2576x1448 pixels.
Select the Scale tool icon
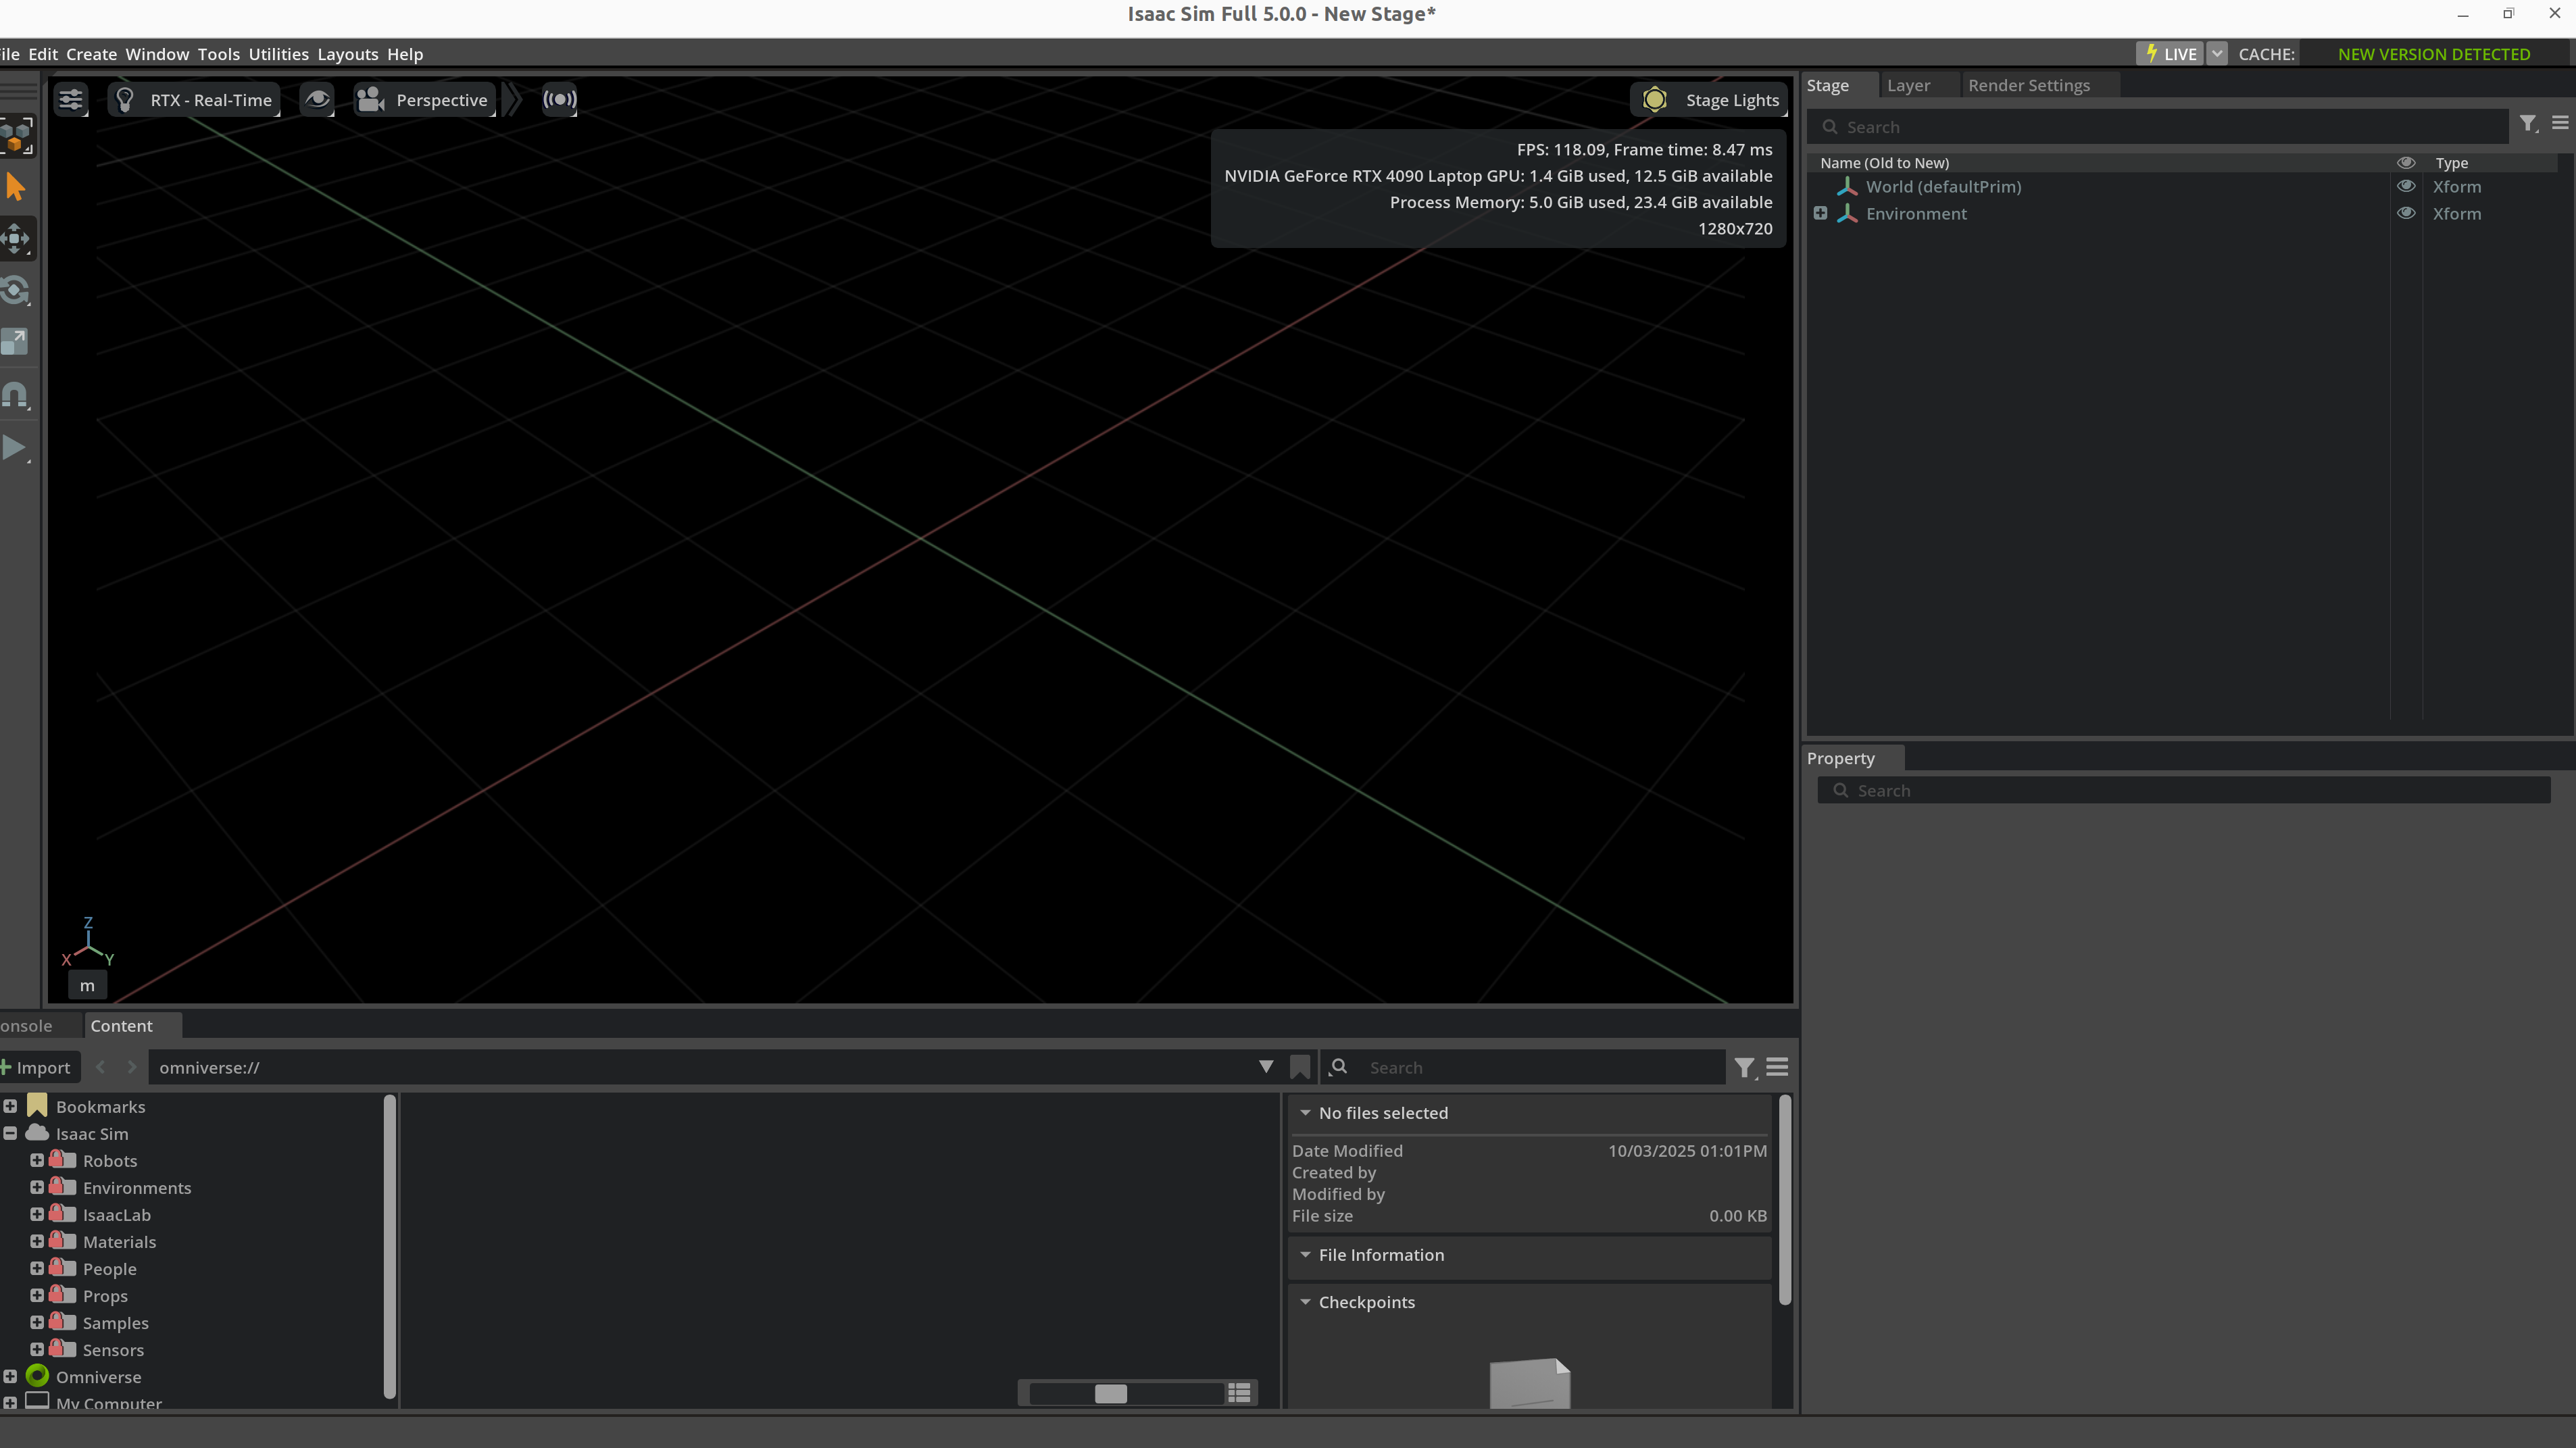(x=15, y=342)
